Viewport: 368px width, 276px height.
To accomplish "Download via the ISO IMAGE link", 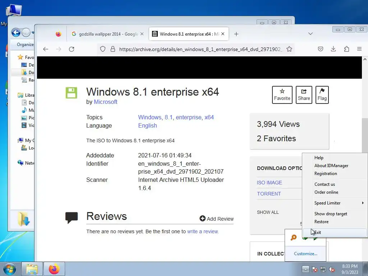I will point(270,183).
